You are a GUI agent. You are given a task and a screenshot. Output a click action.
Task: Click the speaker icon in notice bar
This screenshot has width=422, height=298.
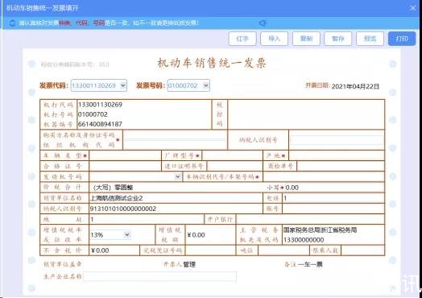point(263,23)
